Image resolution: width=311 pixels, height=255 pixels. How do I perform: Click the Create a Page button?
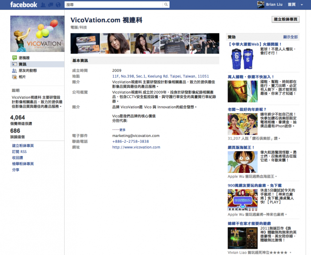(285, 19)
